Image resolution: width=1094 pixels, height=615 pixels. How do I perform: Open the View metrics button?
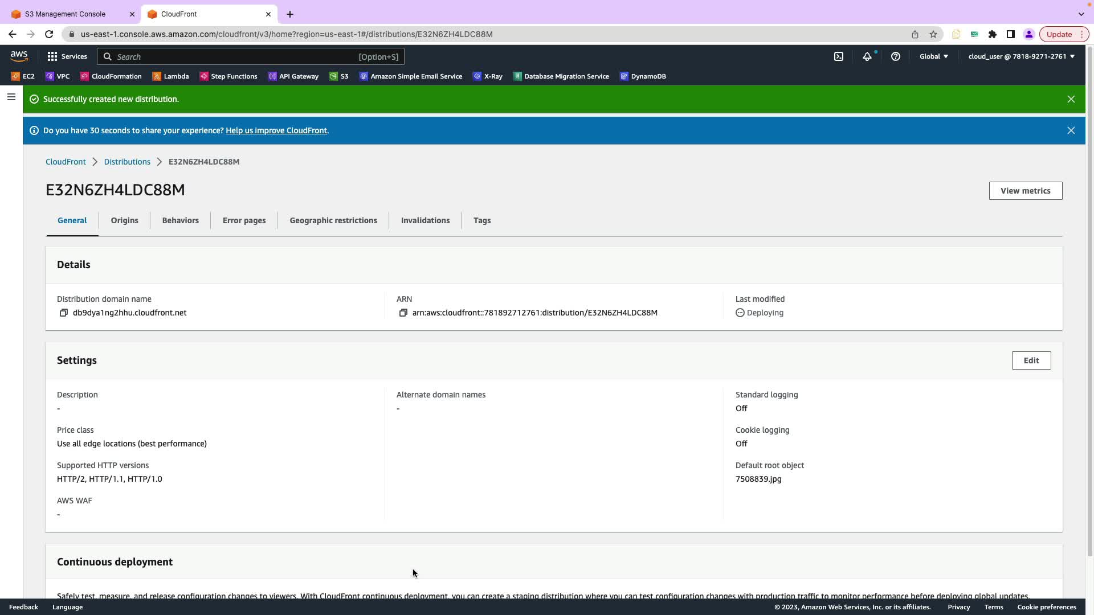click(x=1025, y=191)
